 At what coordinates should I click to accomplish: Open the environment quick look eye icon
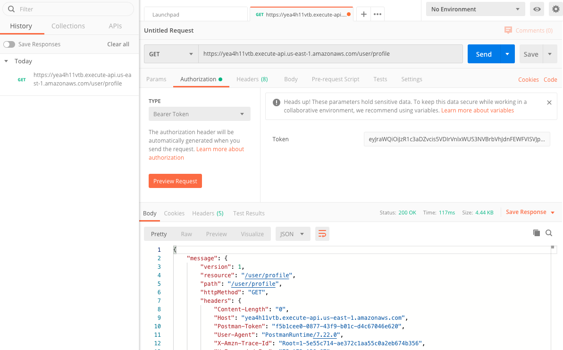(x=537, y=9)
